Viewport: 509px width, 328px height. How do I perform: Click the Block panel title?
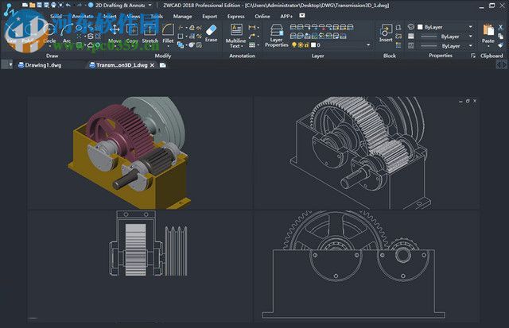coord(389,56)
